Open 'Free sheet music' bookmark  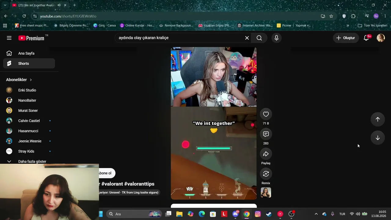pos(32,25)
